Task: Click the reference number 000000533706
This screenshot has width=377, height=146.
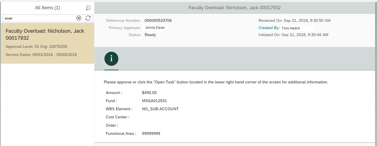Action: click(x=158, y=20)
